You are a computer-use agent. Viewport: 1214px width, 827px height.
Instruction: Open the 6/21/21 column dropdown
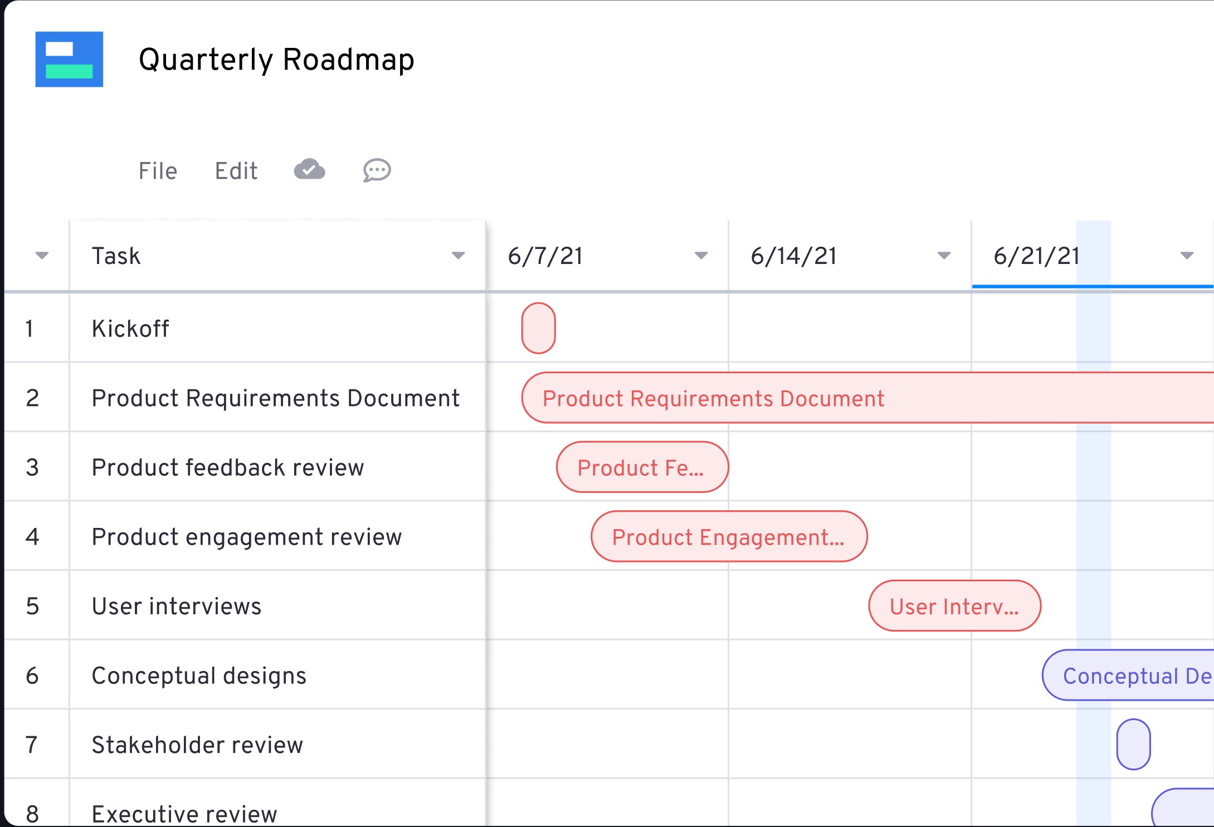(1186, 256)
